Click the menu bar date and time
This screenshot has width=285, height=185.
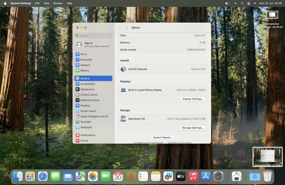[270, 3]
